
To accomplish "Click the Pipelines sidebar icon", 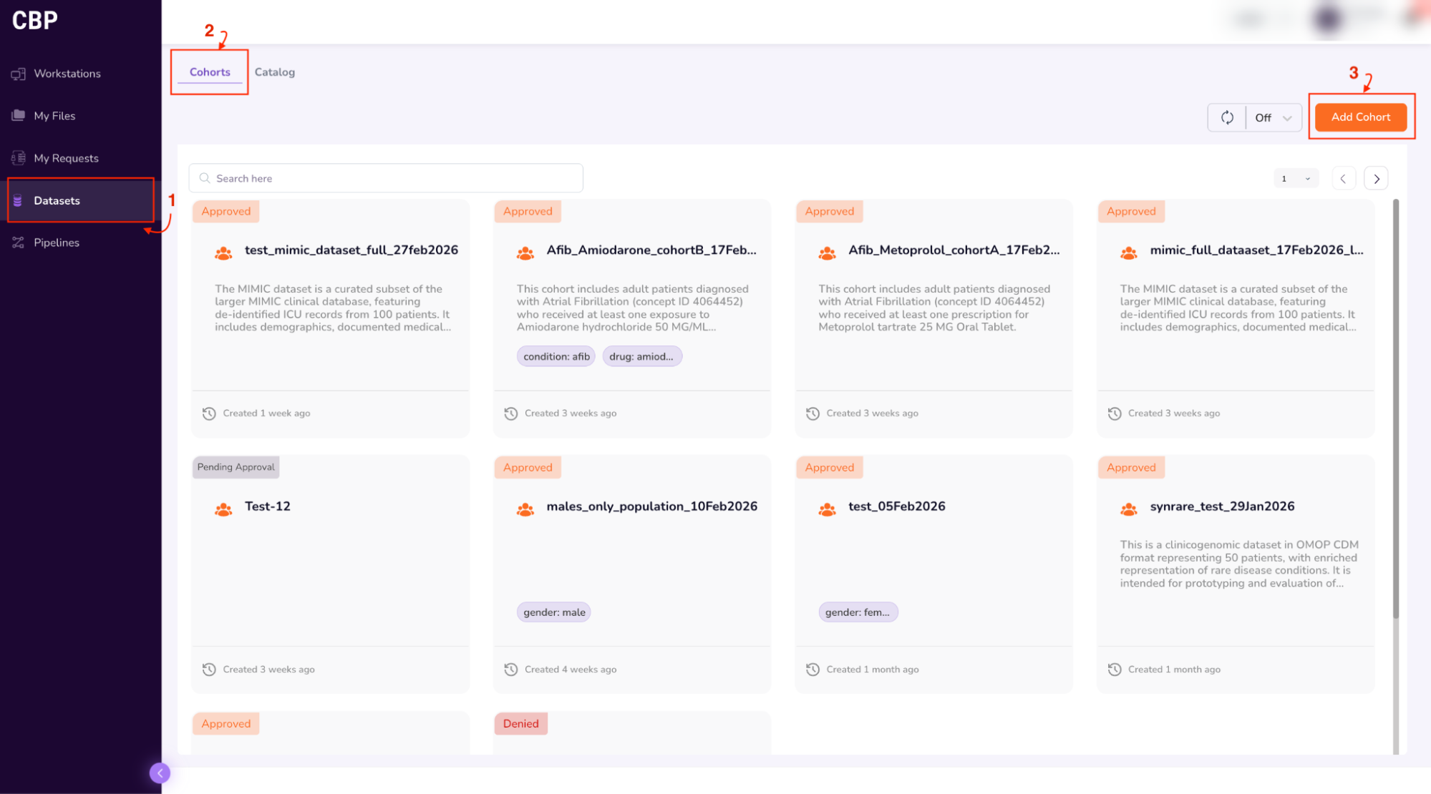I will click(x=19, y=242).
